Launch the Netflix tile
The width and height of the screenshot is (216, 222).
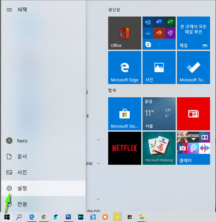point(125,148)
